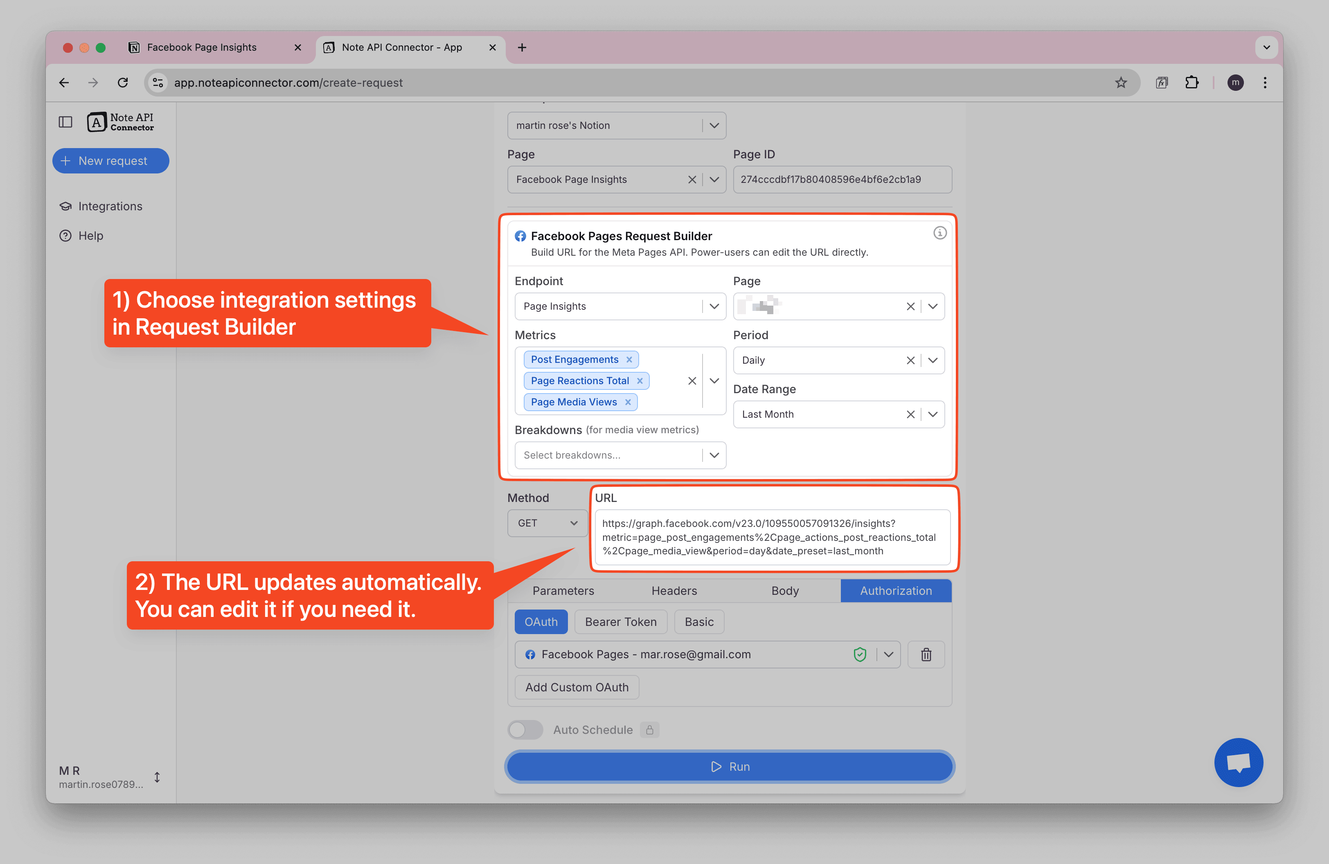
Task: Open the chat support bubble
Action: click(x=1238, y=762)
